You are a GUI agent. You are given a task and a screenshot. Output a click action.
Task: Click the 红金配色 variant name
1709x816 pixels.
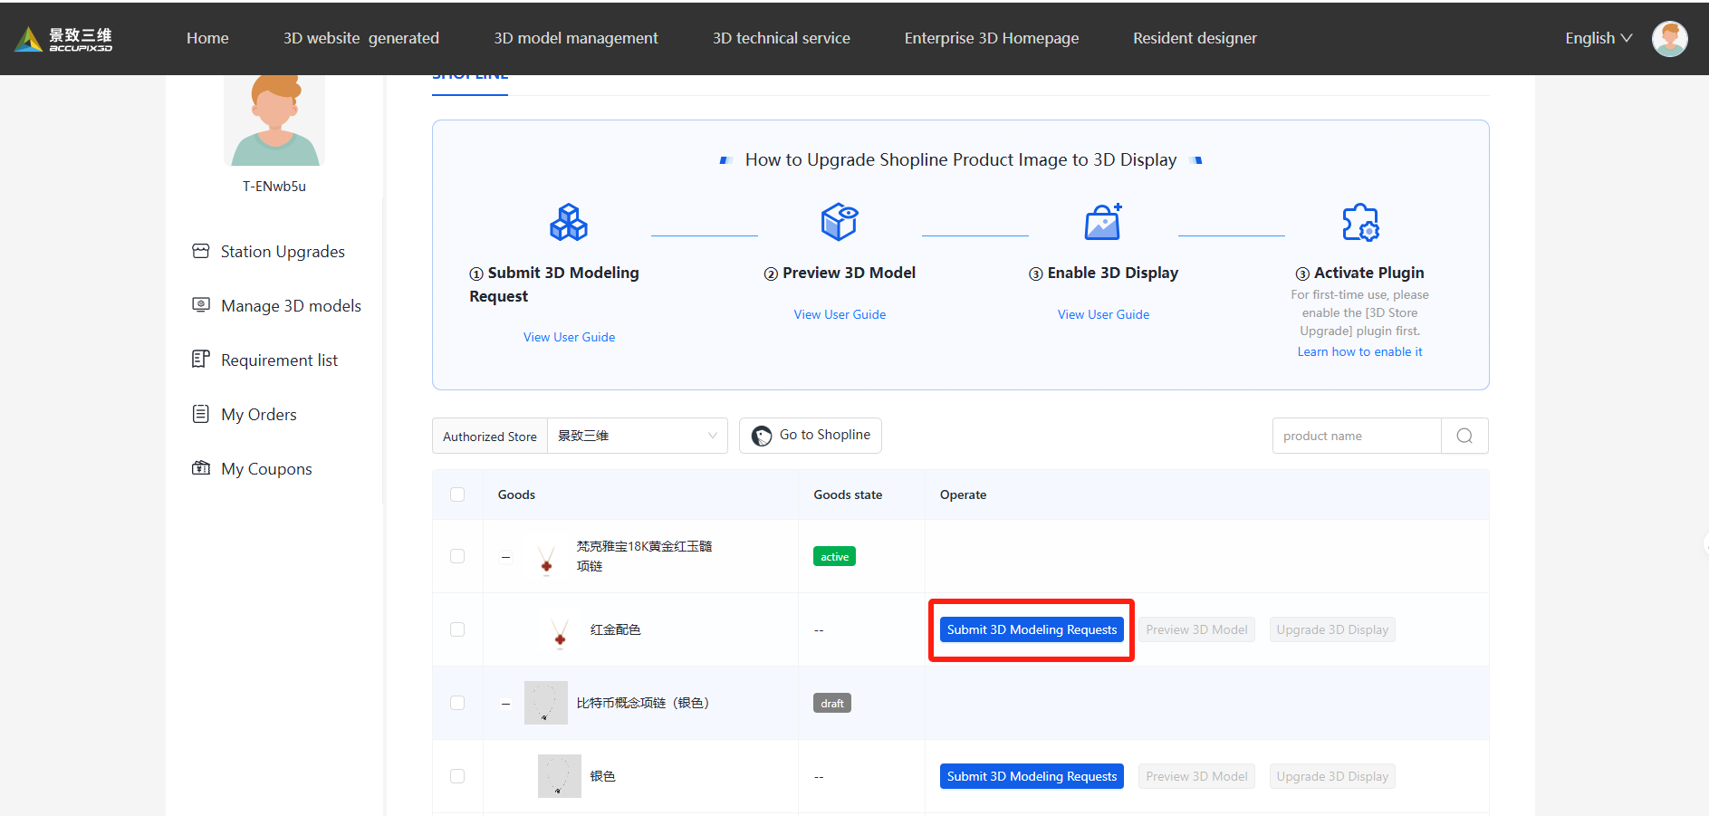pos(615,629)
